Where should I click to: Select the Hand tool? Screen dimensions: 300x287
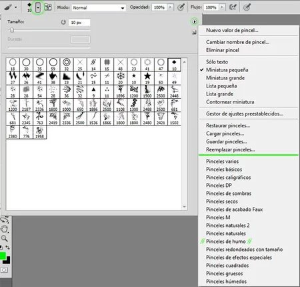click(5, 229)
